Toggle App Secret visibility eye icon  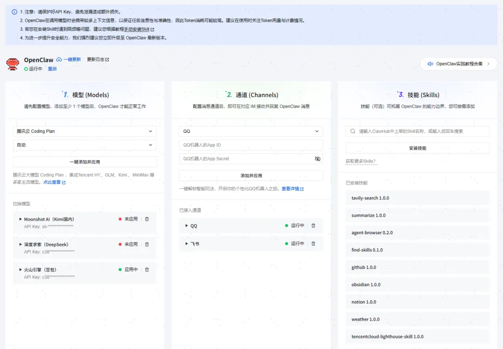318,159
